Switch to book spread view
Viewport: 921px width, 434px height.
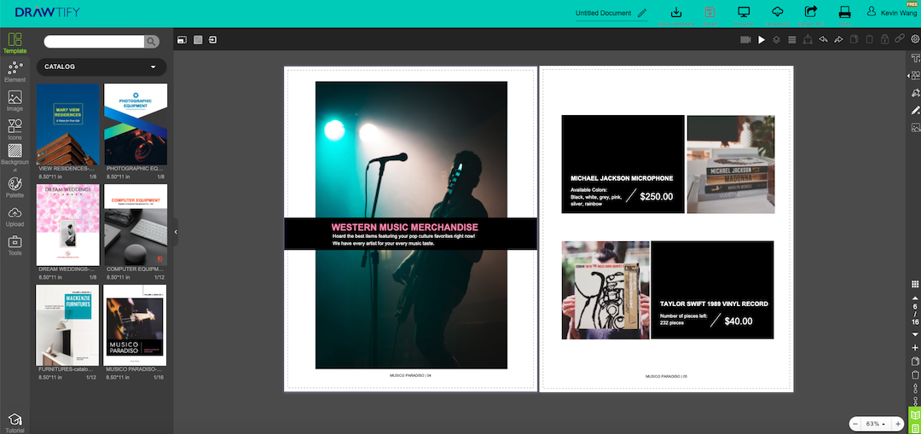point(914,415)
